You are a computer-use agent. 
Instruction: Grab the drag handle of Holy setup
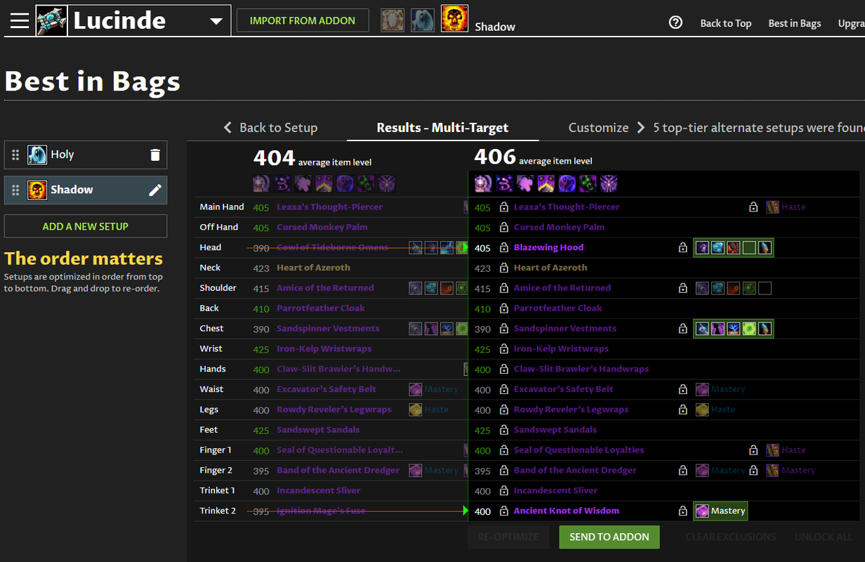tap(15, 155)
